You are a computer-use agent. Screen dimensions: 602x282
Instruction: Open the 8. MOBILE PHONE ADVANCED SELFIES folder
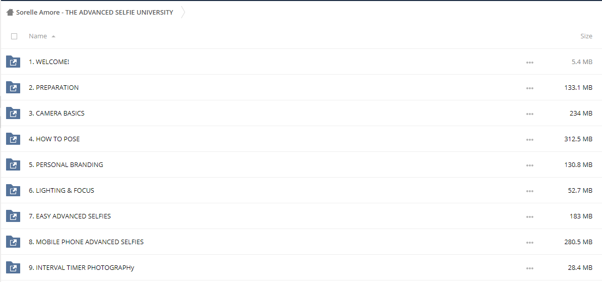point(86,242)
